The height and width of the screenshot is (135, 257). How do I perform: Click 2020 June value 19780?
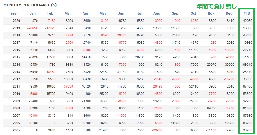click(x=122, y=21)
